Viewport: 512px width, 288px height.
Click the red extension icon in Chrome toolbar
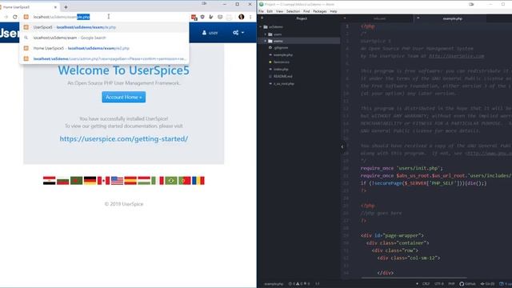pyautogui.click(x=194, y=17)
